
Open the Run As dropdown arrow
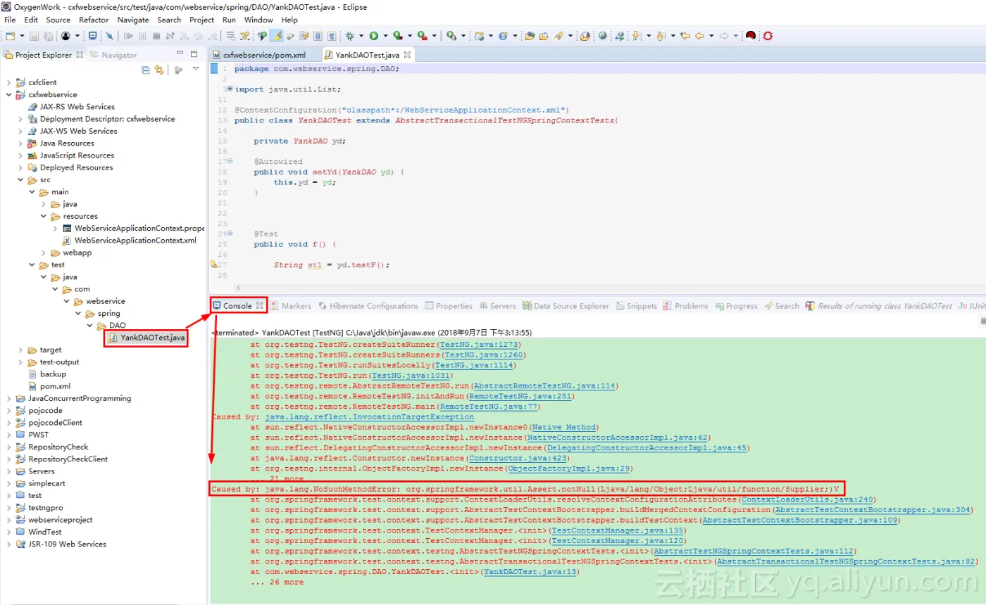pyautogui.click(x=385, y=35)
